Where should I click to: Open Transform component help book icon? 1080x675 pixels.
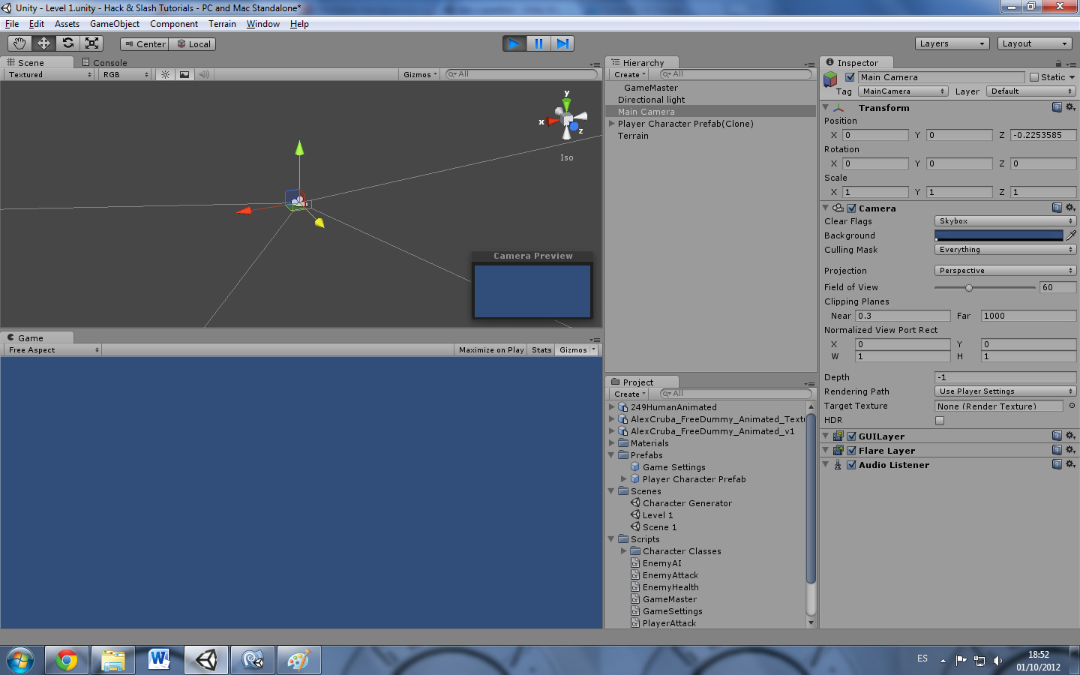[1057, 107]
